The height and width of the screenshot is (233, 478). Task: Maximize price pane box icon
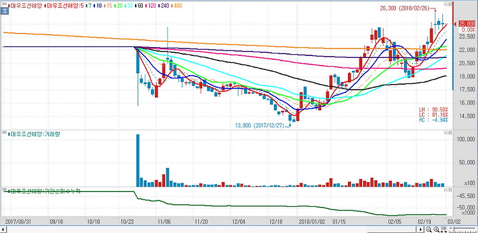pyautogui.click(x=449, y=4)
